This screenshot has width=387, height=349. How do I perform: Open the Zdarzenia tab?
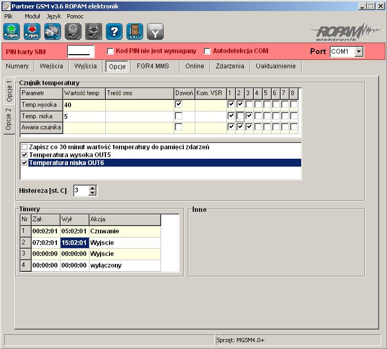[x=230, y=66]
